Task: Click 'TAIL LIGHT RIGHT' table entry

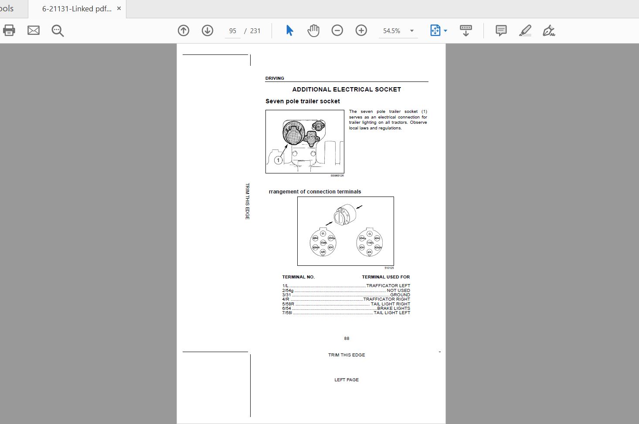Action: click(x=391, y=304)
